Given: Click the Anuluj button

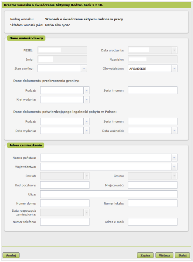Looking at the screenshot, I should coord(11,255).
